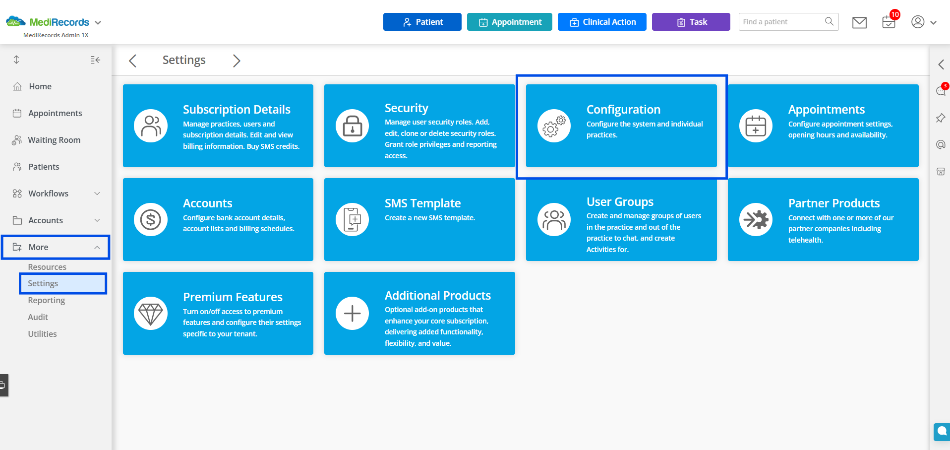Open the MediRecords practice dropdown arrow
The width and height of the screenshot is (950, 450).
pyautogui.click(x=98, y=23)
